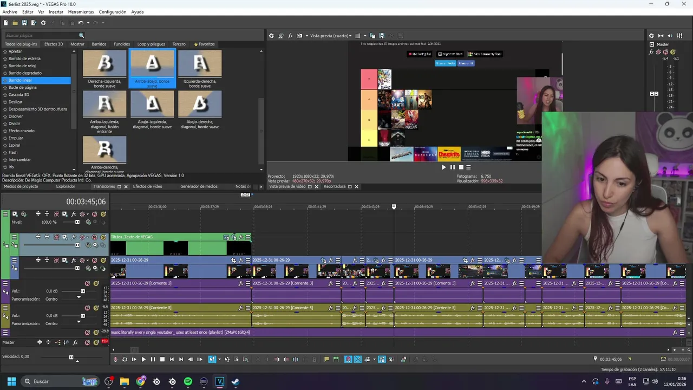
Task: Solo the Títulos _Texto de VEGAS track
Action: [x=103, y=237]
